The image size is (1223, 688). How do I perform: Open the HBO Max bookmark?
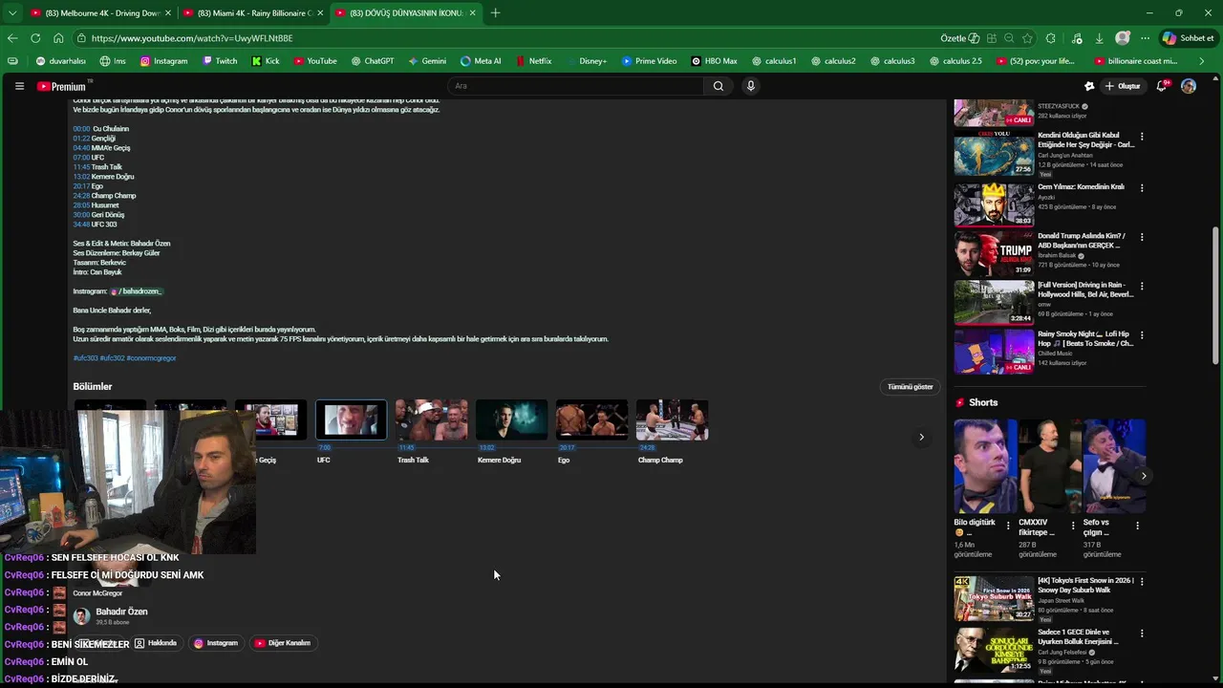[x=715, y=61]
